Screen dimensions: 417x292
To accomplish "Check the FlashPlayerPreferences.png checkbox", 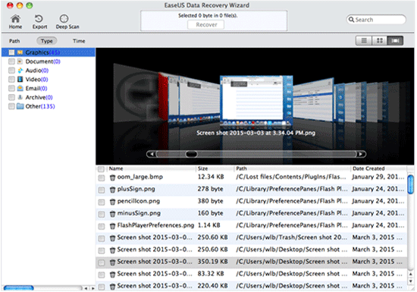I will pyautogui.click(x=102, y=226).
